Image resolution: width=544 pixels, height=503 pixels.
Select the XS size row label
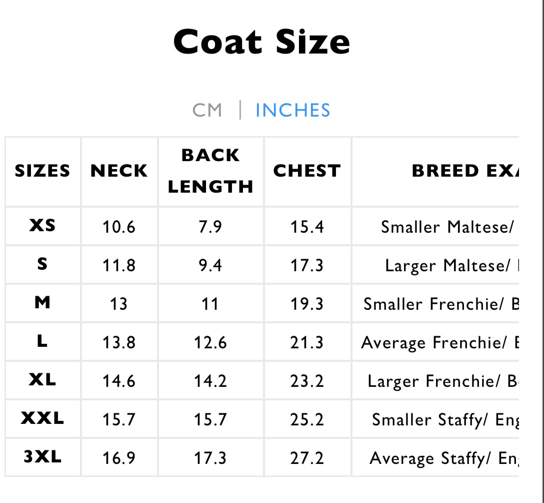click(42, 226)
